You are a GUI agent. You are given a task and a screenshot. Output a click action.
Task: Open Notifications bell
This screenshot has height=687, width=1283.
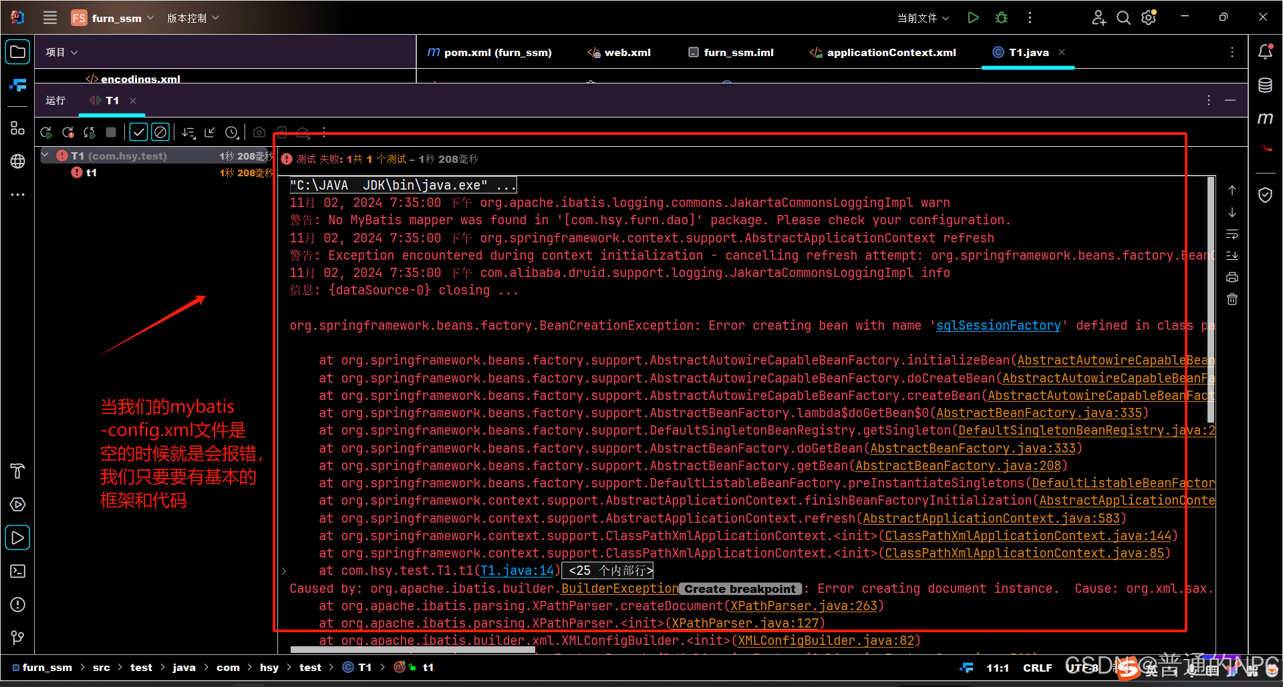click(x=1265, y=51)
